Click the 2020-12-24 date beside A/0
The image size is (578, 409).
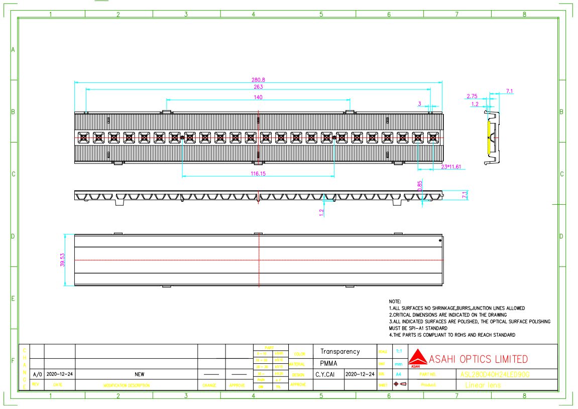click(60, 374)
